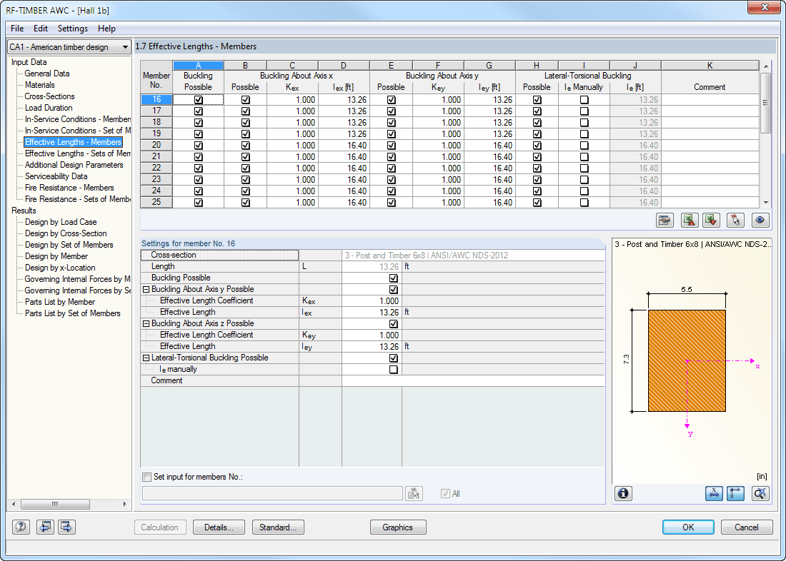Open the Help menu

coord(106,29)
